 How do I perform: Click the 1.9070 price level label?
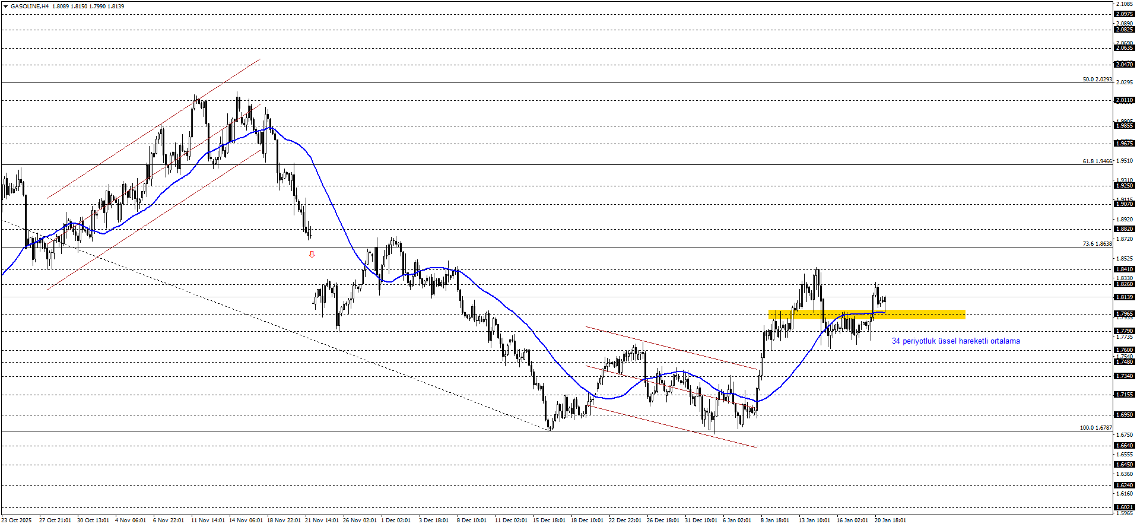click(1125, 204)
